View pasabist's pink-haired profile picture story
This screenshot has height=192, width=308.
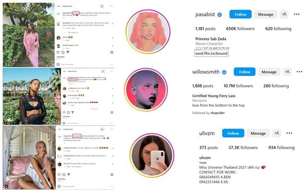click(x=148, y=32)
